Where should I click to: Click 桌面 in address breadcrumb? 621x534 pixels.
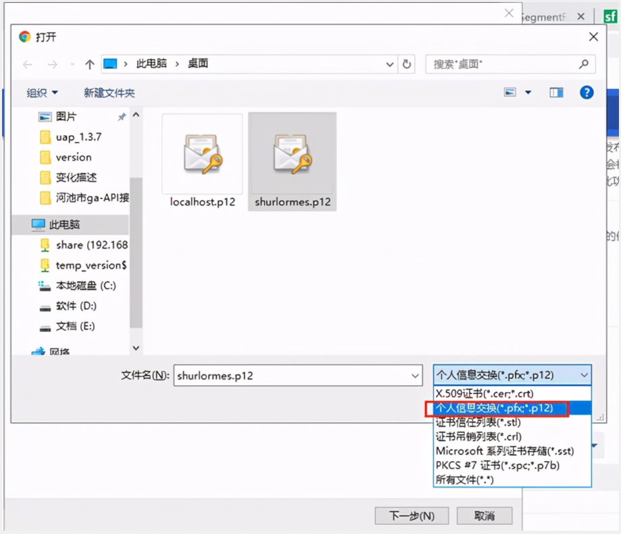(x=197, y=63)
